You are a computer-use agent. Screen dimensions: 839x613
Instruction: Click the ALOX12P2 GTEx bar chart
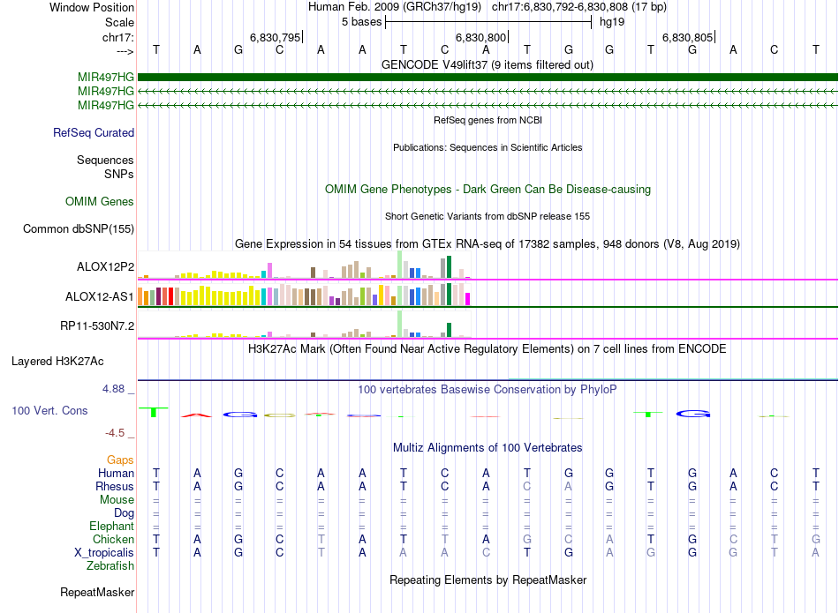304,265
